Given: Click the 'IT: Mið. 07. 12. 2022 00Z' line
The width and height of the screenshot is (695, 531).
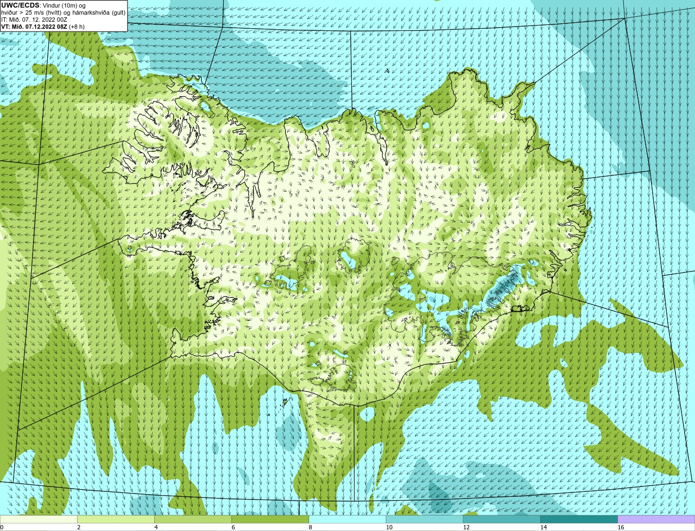Looking at the screenshot, I should (x=34, y=19).
